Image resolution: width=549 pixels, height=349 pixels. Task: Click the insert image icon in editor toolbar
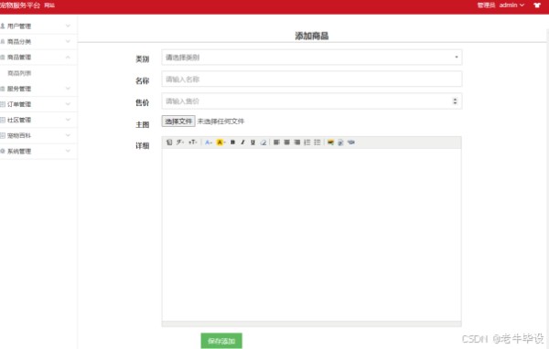[330, 143]
